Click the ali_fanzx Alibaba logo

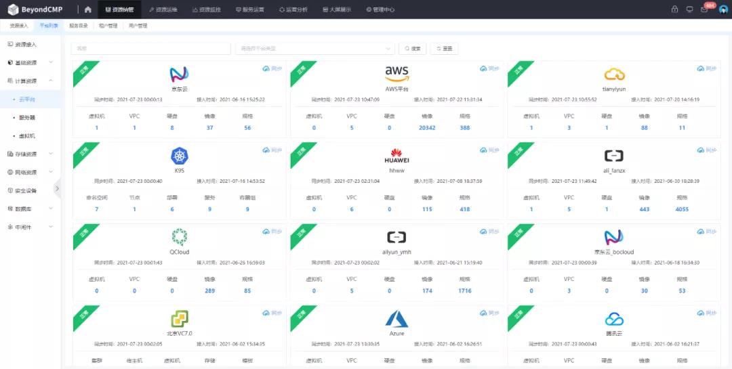[614, 156]
